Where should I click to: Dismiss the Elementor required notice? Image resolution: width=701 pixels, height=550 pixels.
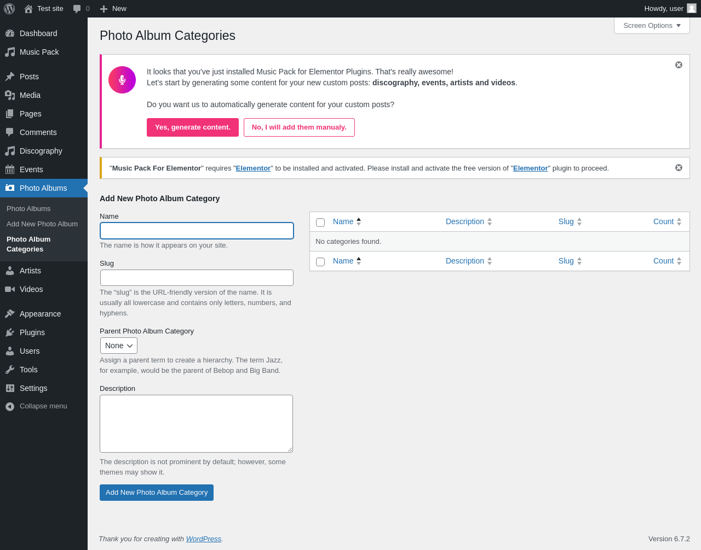point(679,168)
